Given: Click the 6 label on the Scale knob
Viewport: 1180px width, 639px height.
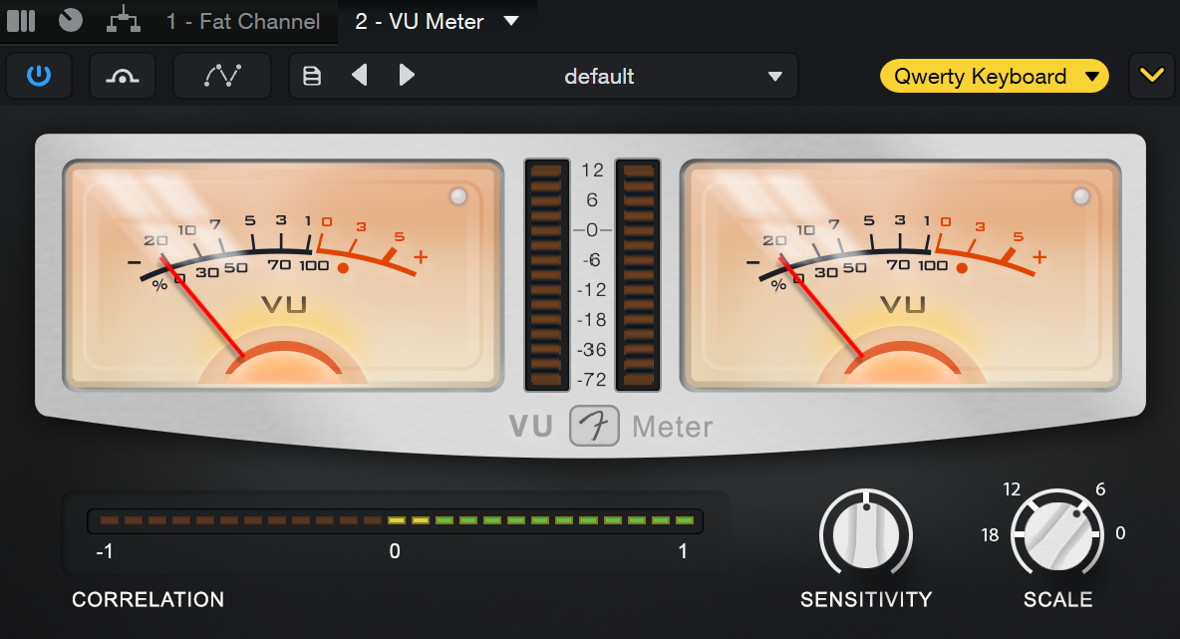Looking at the screenshot, I should click(x=1100, y=489).
